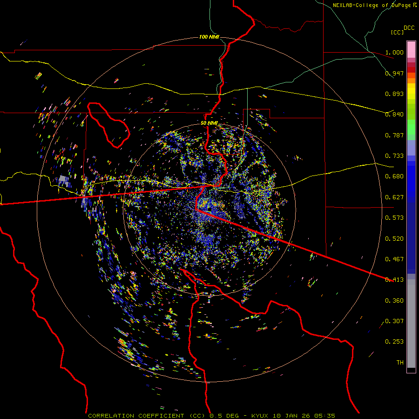The height and width of the screenshot is (419, 419).
Task: Select the 0.253 color bar value
Action: point(394,342)
